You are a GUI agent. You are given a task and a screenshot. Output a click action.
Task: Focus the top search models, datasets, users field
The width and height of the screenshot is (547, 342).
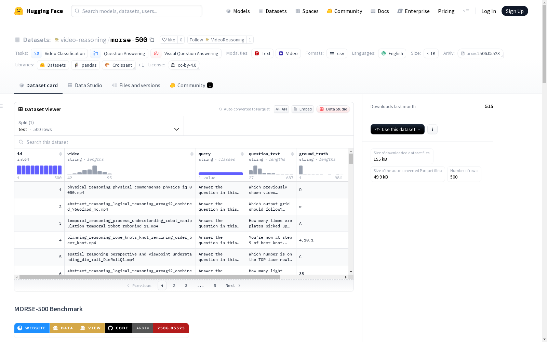click(137, 11)
